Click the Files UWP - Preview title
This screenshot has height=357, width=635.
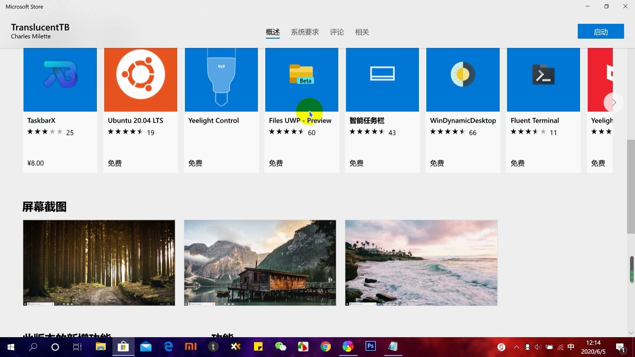coord(300,121)
